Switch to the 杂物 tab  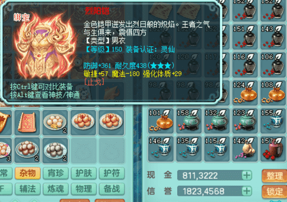tap(28, 173)
